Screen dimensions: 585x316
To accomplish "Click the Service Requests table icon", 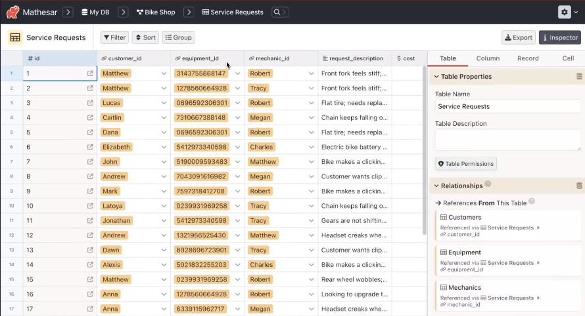I will pos(15,37).
